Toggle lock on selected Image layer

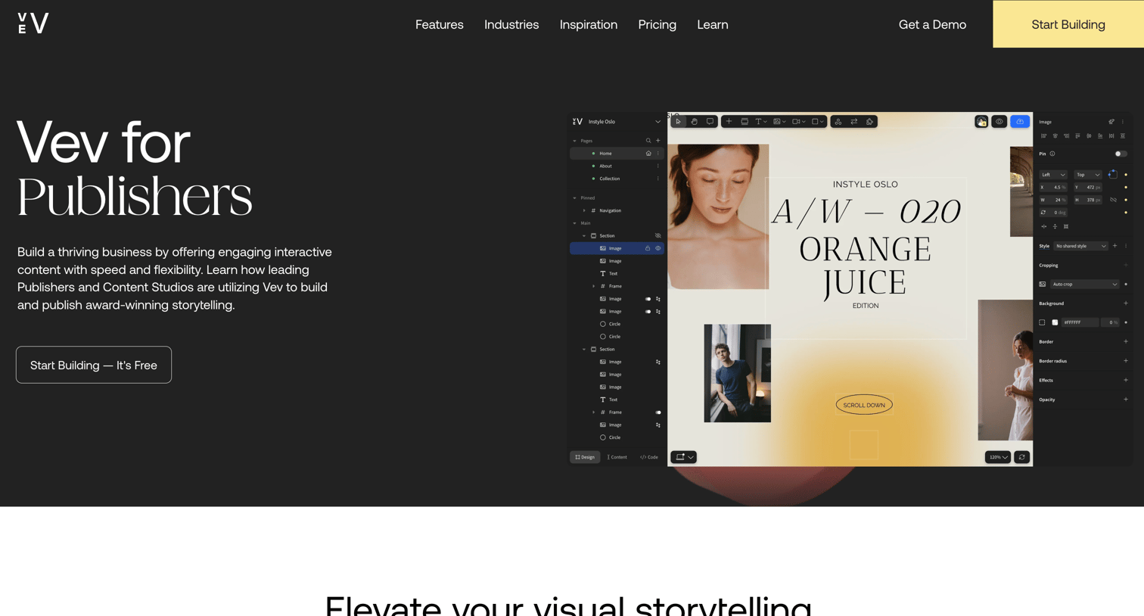pos(648,248)
